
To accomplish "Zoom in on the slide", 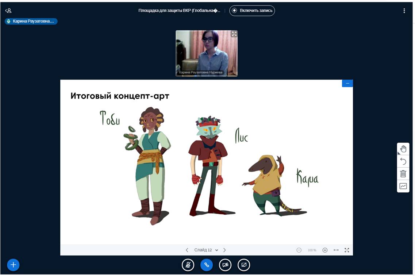I will (x=325, y=250).
